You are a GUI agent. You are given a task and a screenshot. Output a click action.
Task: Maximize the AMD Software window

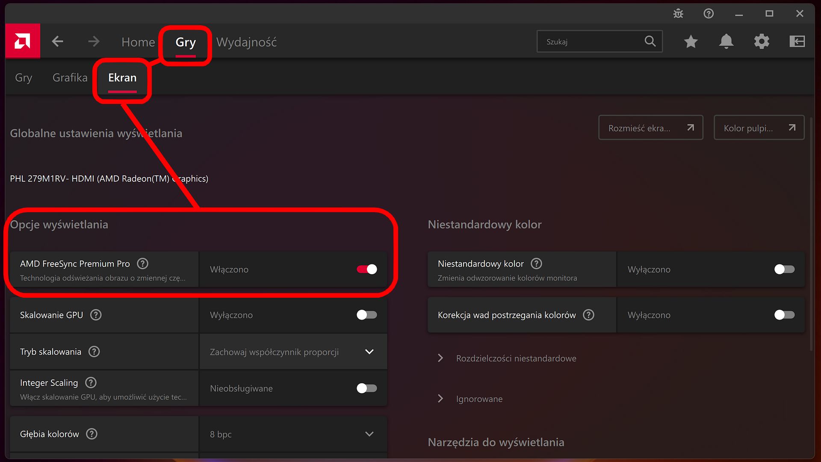coord(769,14)
